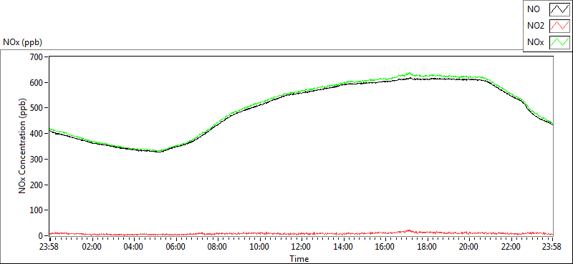Select the NO2 legend label
The image size is (573, 264).
[536, 26]
